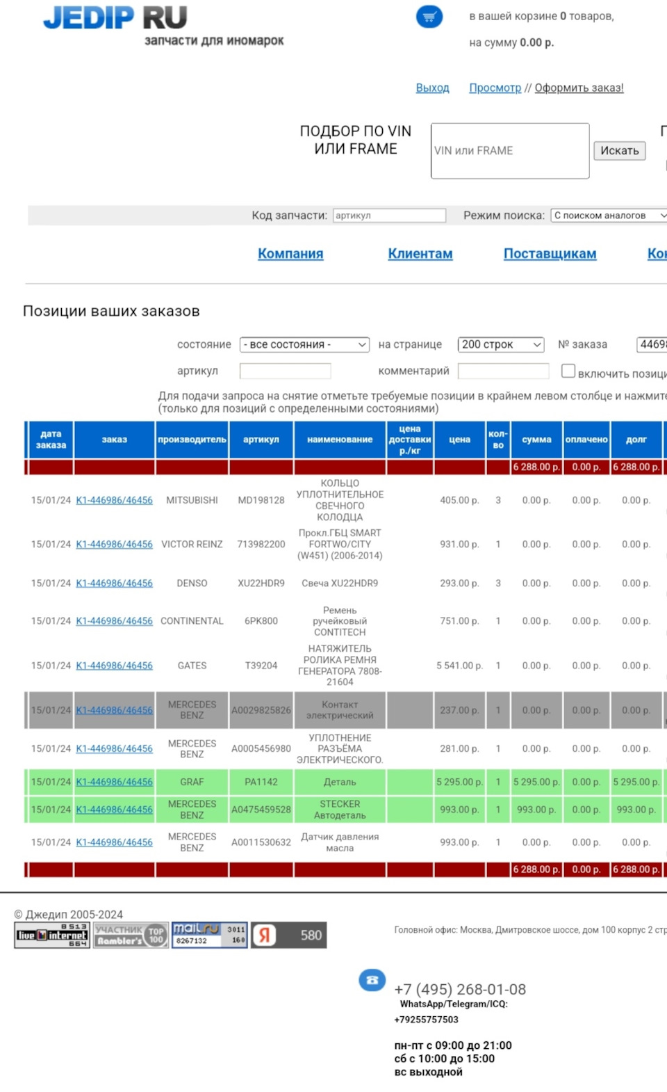
Task: Open the order link in the MITSUBISHI row
Action: point(114,500)
